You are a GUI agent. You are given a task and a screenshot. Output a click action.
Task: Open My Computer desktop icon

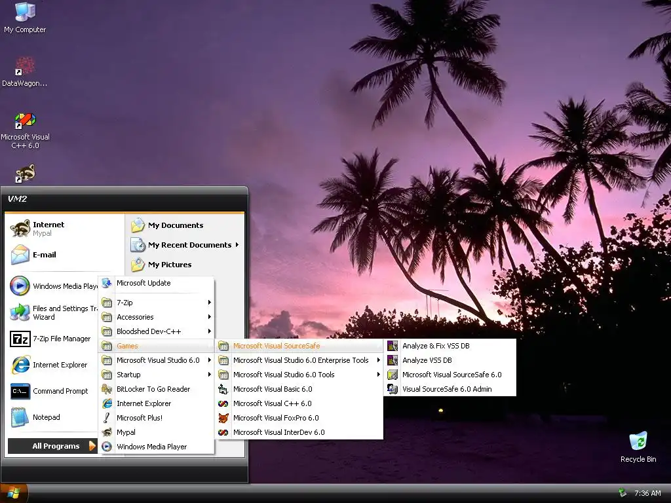(25, 17)
